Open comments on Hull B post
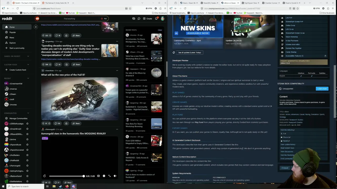The height and width of the screenshot is (189, 337). coord(57,123)
